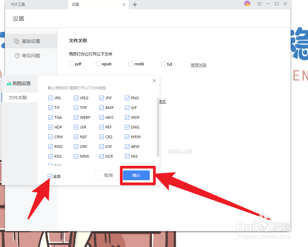Click the file type list scrollbar

158,127
